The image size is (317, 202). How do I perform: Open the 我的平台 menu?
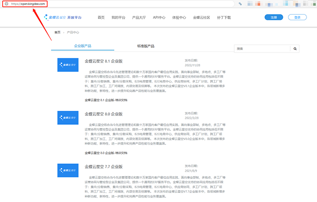pyautogui.click(x=119, y=18)
